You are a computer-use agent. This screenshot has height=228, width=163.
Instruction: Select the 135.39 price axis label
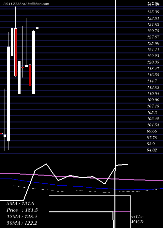pyautogui.click(x=153, y=12)
